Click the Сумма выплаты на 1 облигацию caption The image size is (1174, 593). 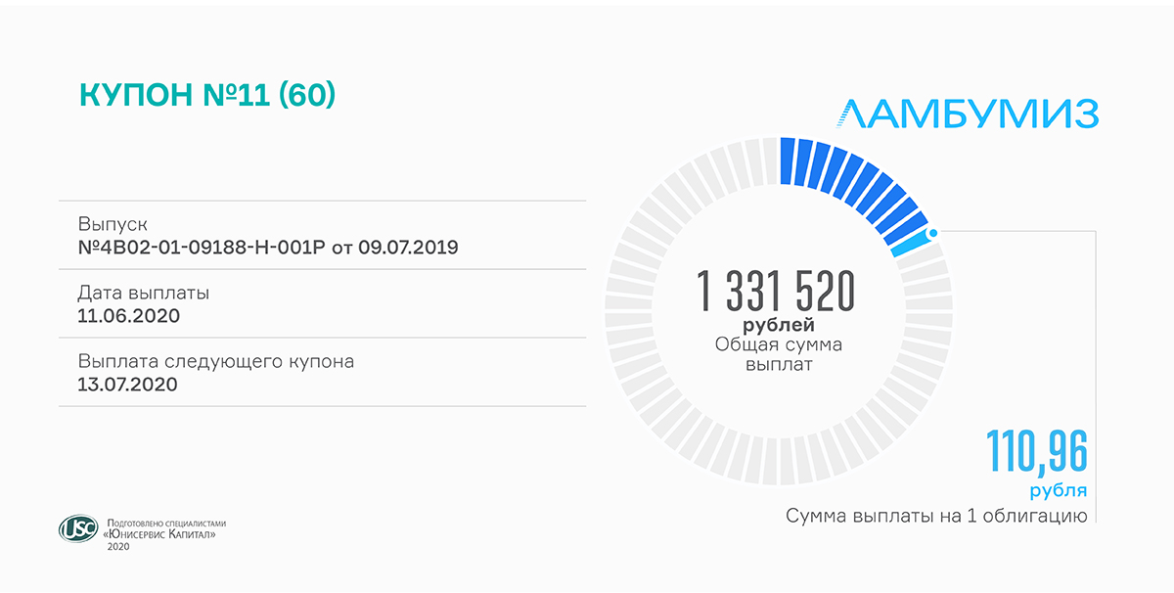(x=936, y=516)
